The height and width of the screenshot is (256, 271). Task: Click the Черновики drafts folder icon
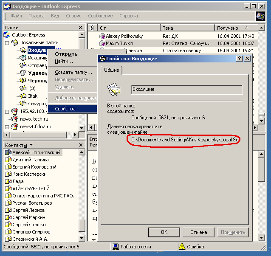click(23, 81)
